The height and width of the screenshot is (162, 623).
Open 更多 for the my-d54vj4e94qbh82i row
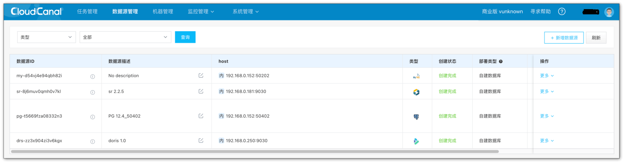547,76
